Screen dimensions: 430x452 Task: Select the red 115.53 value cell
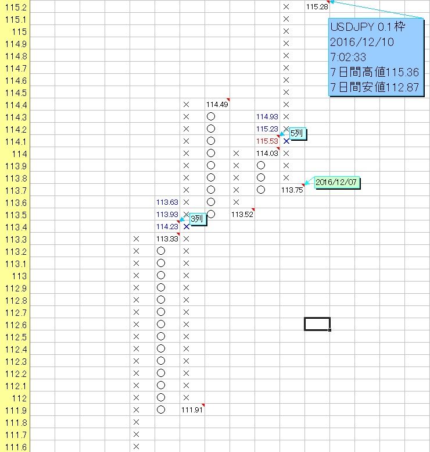click(267, 141)
